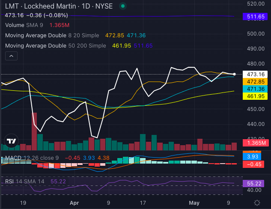Click the 4.38 MACD signal value in legend

pyautogui.click(x=104, y=158)
